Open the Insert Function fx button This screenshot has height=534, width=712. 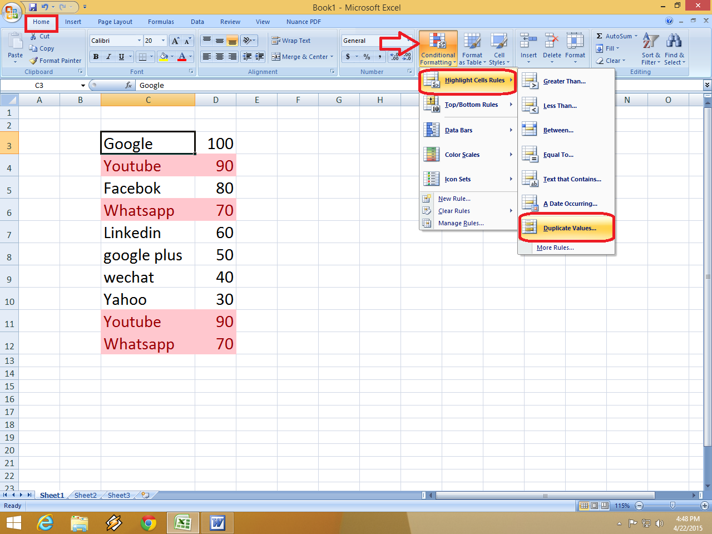coord(128,85)
